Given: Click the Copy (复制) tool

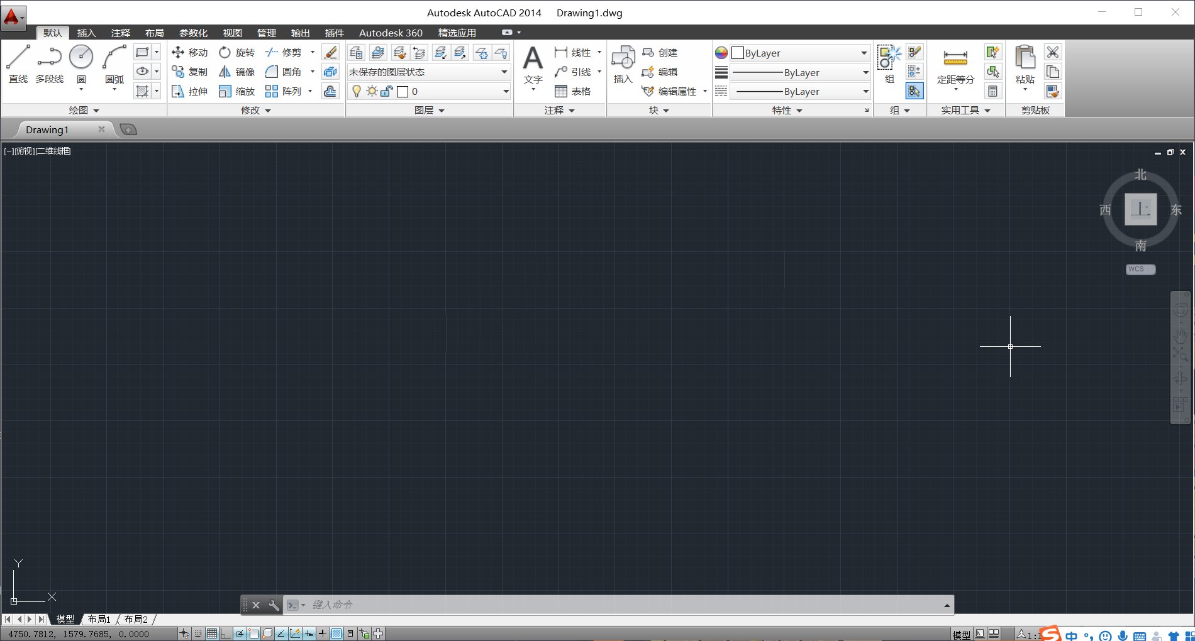Looking at the screenshot, I should click(189, 72).
